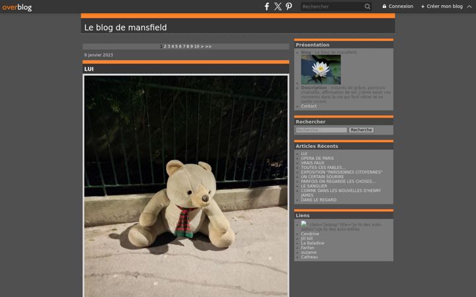Open recent article OPÉRA DE PARIS
Viewport: 476px width, 297px height.
[317, 158]
